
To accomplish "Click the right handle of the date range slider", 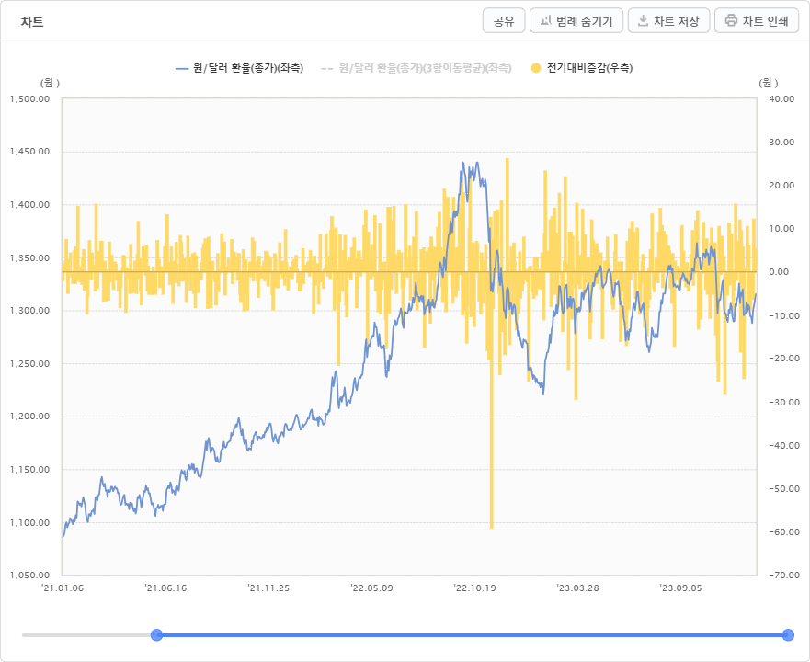I will tap(788, 635).
